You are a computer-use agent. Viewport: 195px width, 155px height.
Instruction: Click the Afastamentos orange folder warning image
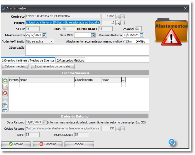[x=171, y=32]
